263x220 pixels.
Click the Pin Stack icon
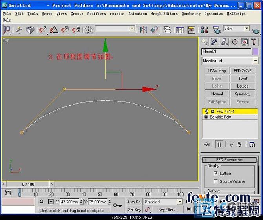(207, 144)
